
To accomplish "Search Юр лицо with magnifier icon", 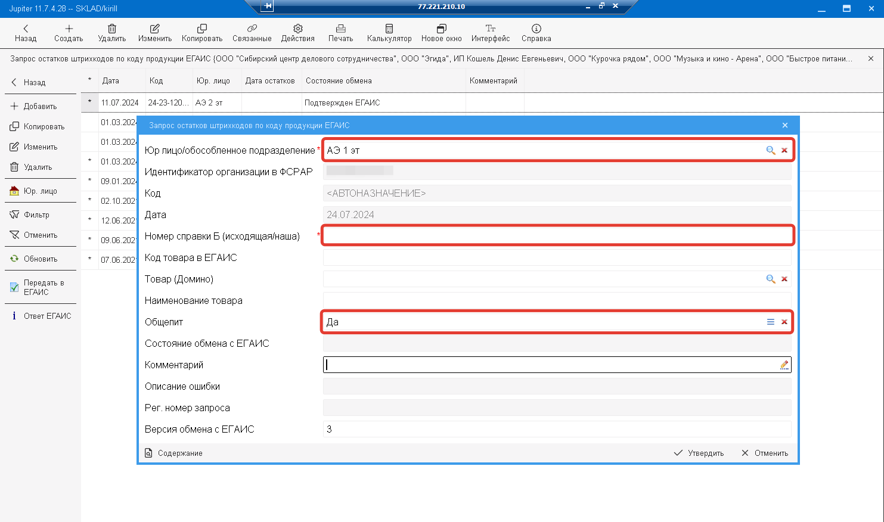I will tap(771, 150).
